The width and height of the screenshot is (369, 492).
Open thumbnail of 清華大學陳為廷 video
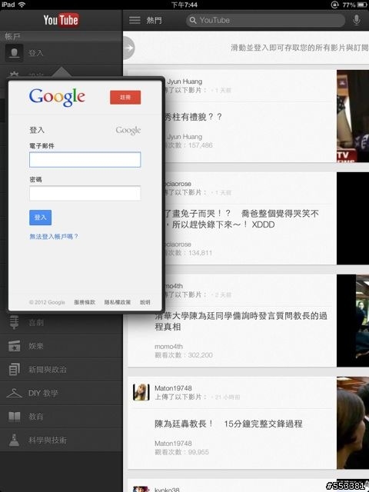tap(353, 321)
